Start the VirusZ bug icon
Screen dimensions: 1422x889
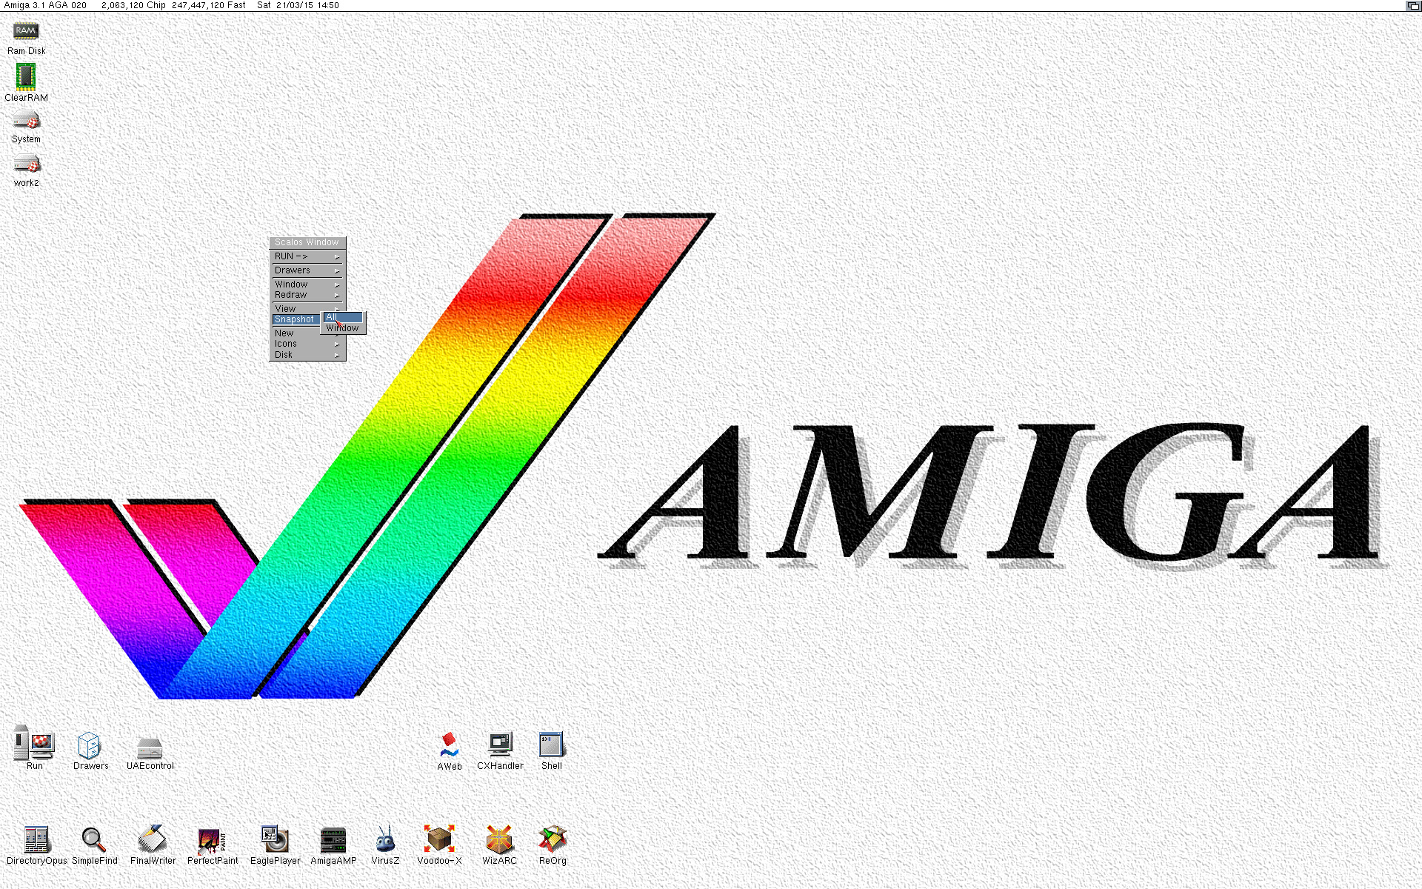click(385, 840)
